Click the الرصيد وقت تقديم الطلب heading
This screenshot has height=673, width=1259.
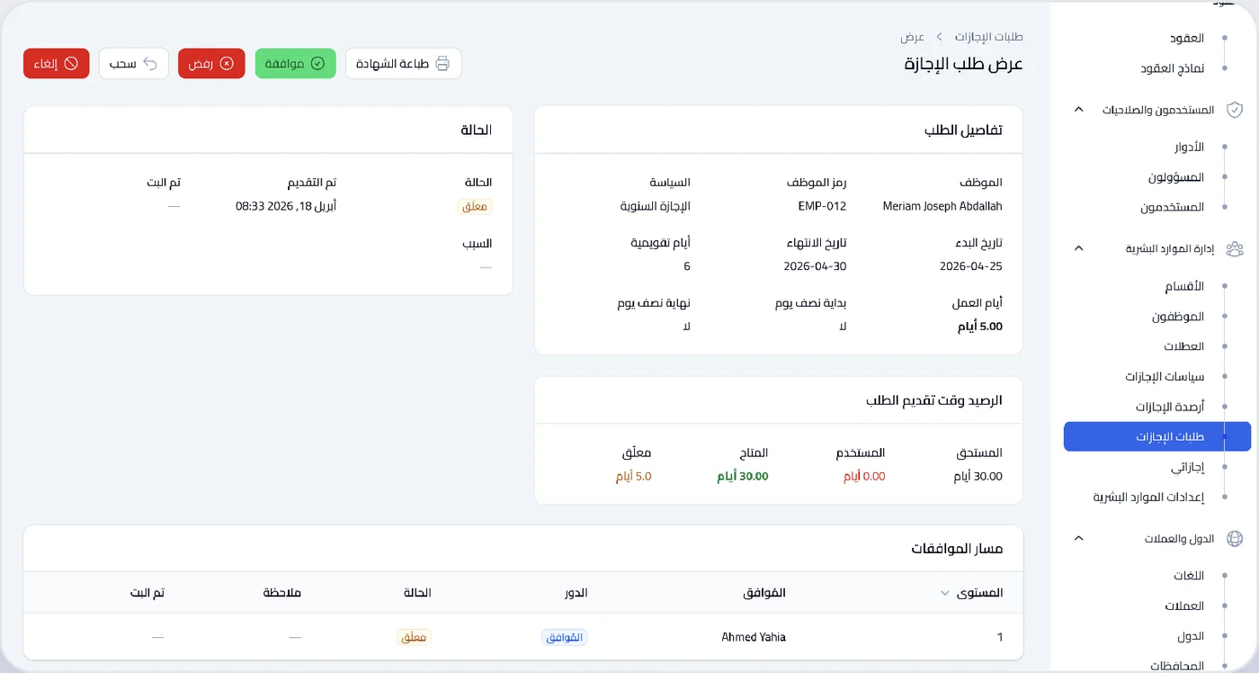(x=934, y=399)
